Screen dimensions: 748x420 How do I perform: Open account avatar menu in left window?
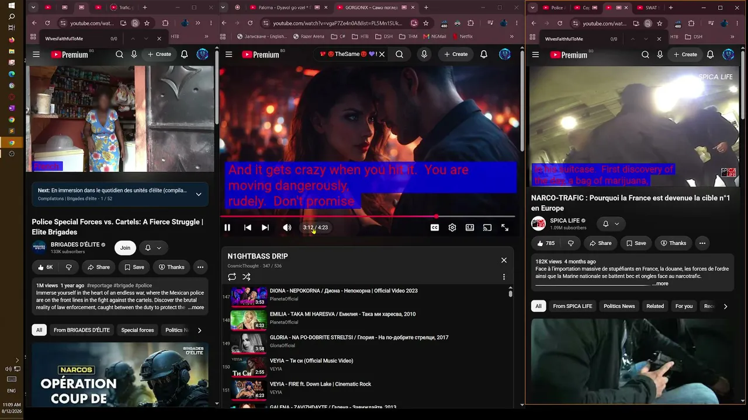pyautogui.click(x=202, y=54)
